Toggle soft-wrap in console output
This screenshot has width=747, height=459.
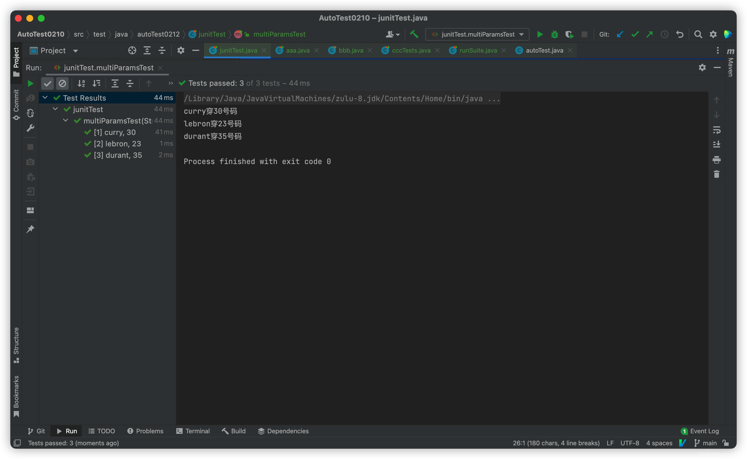click(x=716, y=130)
